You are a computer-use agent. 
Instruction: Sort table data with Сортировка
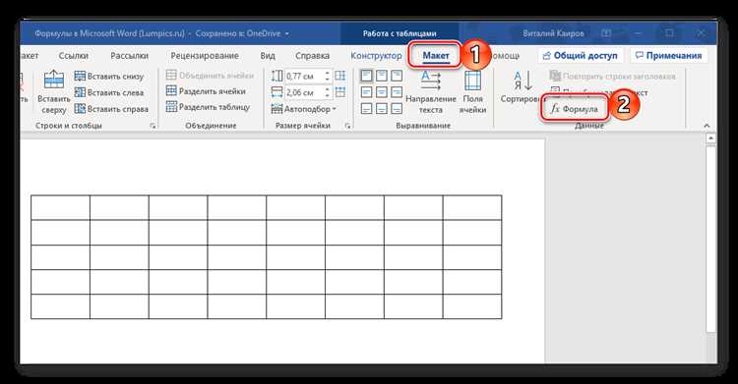pos(521,87)
